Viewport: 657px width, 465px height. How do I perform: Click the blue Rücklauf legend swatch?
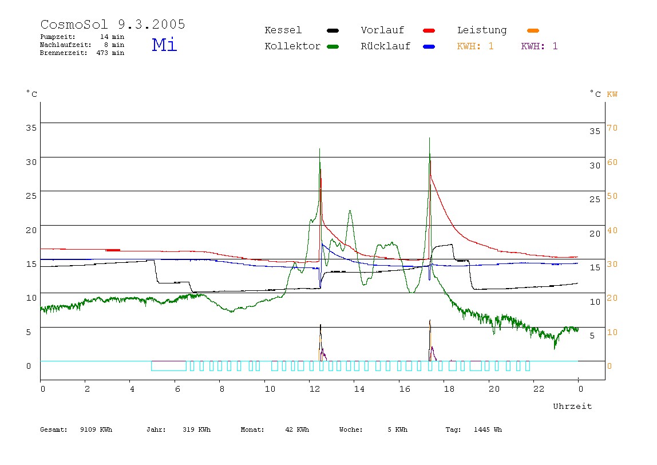(429, 46)
